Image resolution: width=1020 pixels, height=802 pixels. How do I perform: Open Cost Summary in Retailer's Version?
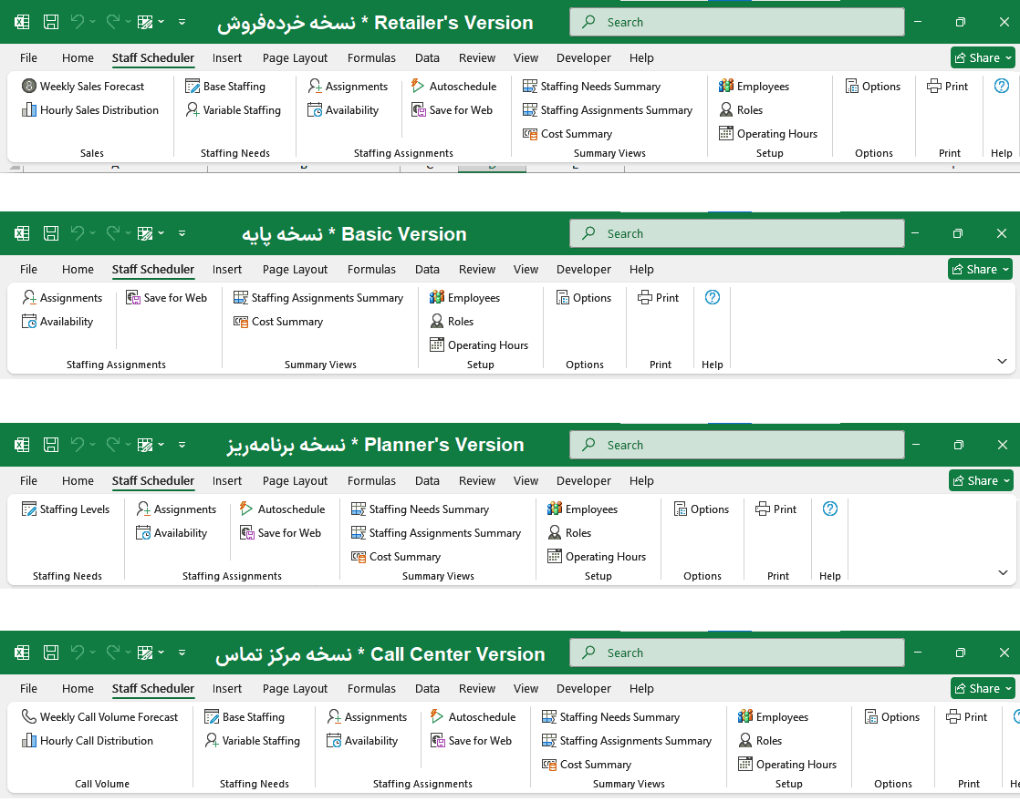[x=567, y=134]
